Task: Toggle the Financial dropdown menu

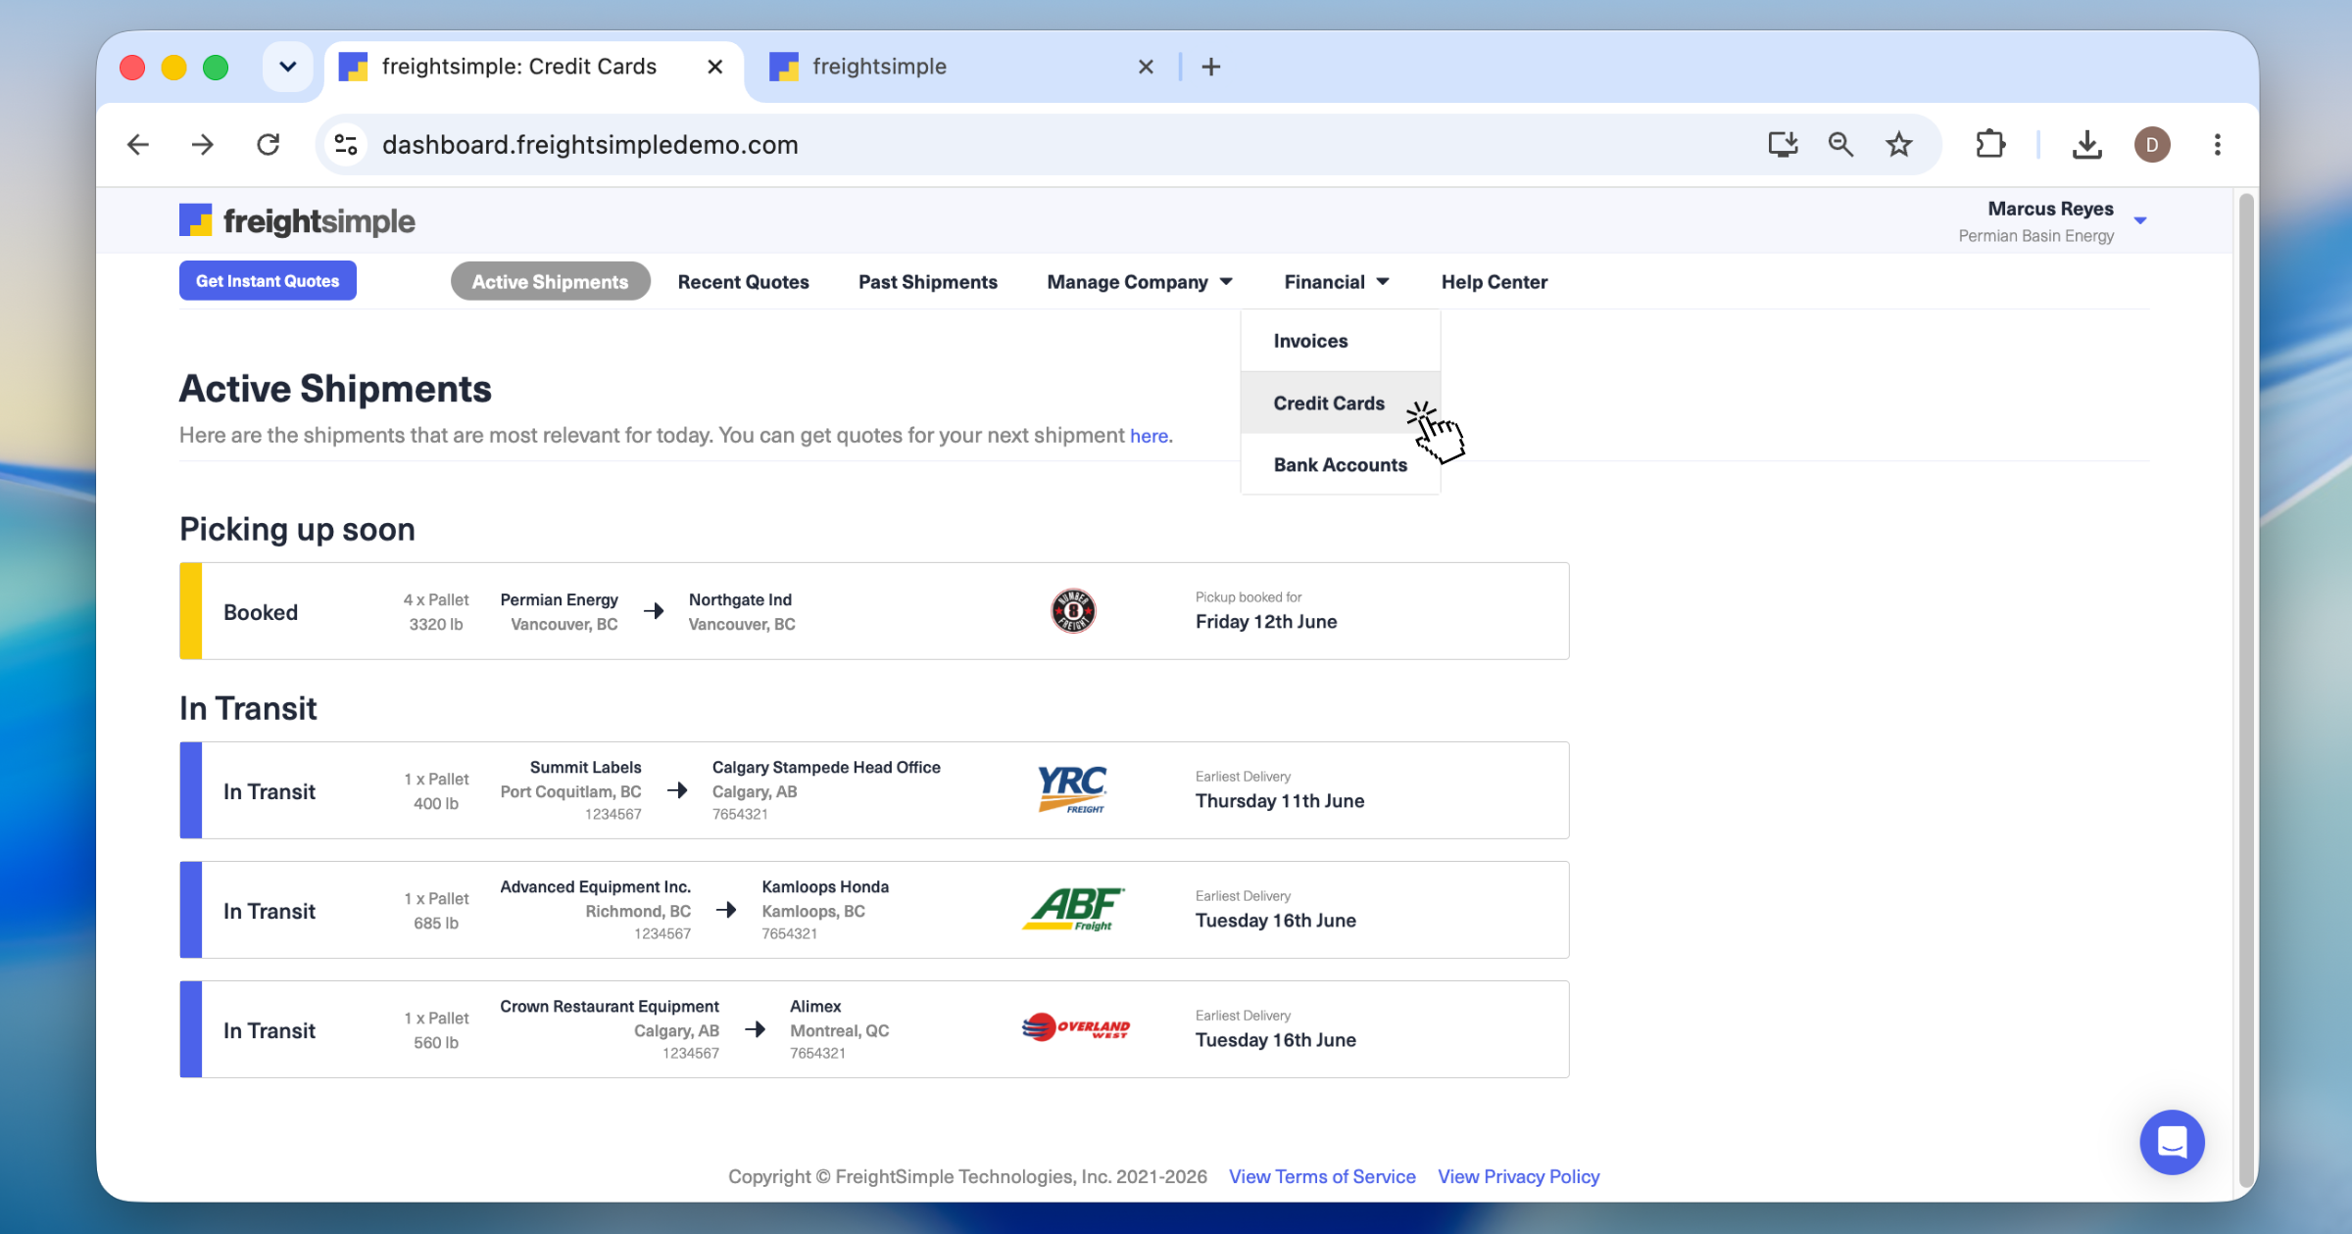Action: (x=1337, y=282)
